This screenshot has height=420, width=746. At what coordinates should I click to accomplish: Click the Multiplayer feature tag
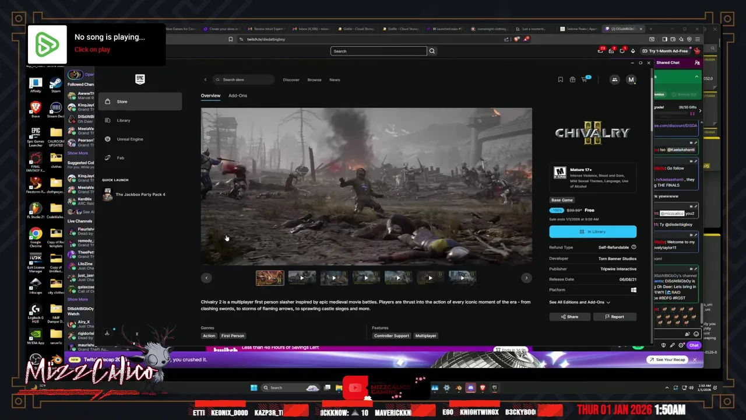tap(425, 336)
